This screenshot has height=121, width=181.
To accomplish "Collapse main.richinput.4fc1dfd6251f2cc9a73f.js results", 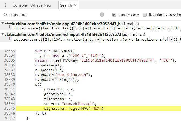I will 2,34.
